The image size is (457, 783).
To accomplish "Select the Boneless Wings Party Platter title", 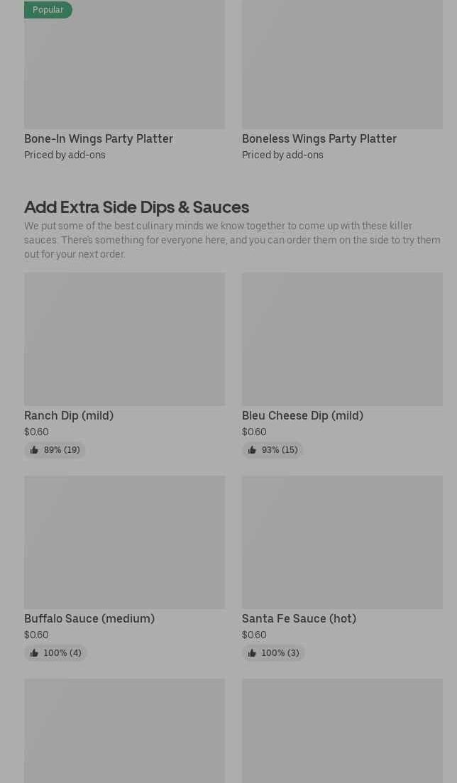I will tap(319, 139).
